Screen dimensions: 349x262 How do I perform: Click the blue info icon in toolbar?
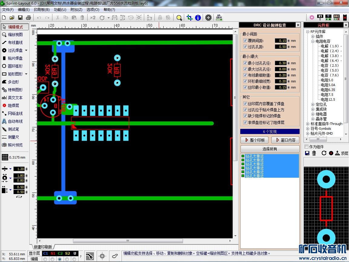pos(198,18)
